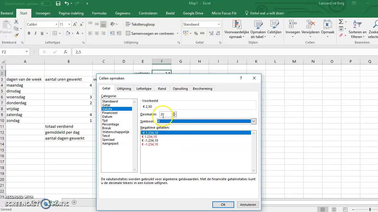Open the Standaard number format dropdown

coord(219,24)
